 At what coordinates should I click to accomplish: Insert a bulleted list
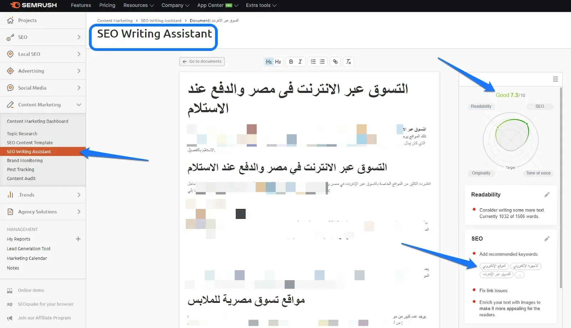322,62
